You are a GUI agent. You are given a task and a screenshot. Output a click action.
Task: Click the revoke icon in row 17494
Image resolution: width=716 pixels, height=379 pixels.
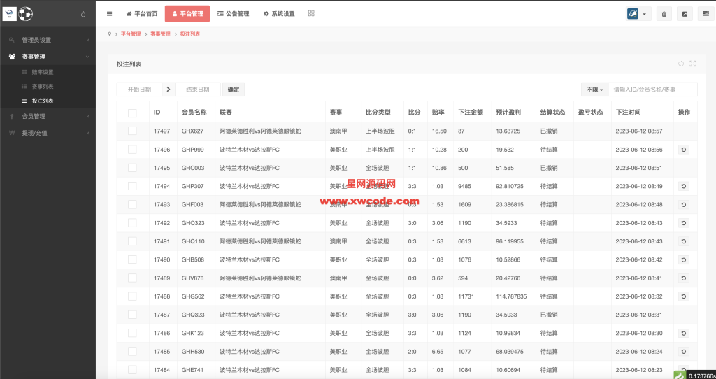coord(683,186)
